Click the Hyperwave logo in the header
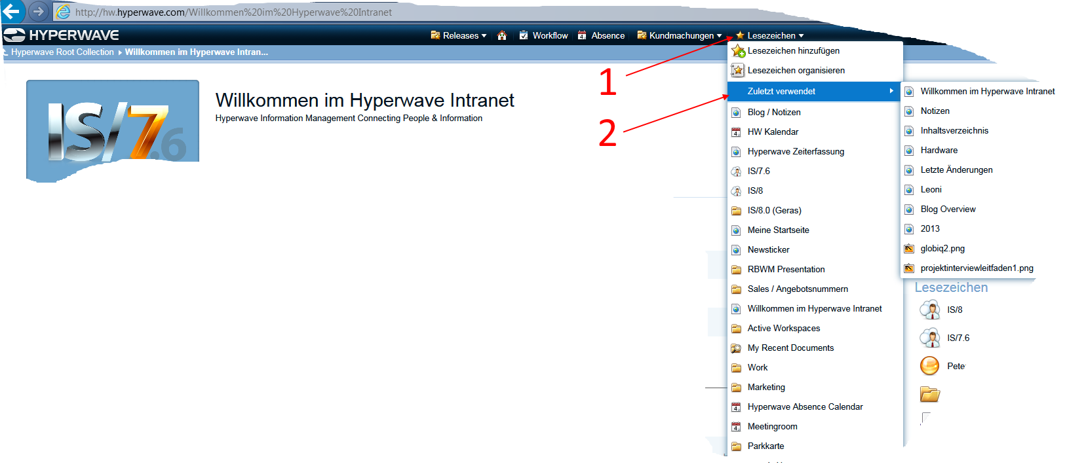The height and width of the screenshot is (468, 1065). [x=62, y=35]
